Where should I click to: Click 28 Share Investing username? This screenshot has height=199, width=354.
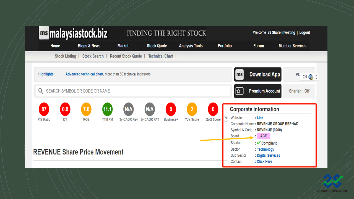pyautogui.click(x=281, y=33)
